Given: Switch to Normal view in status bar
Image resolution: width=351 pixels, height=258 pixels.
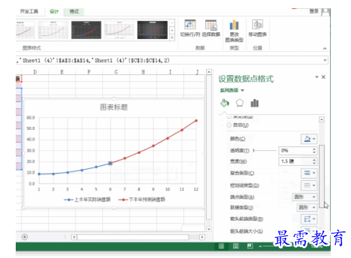Looking at the screenshot, I should click(221, 246).
